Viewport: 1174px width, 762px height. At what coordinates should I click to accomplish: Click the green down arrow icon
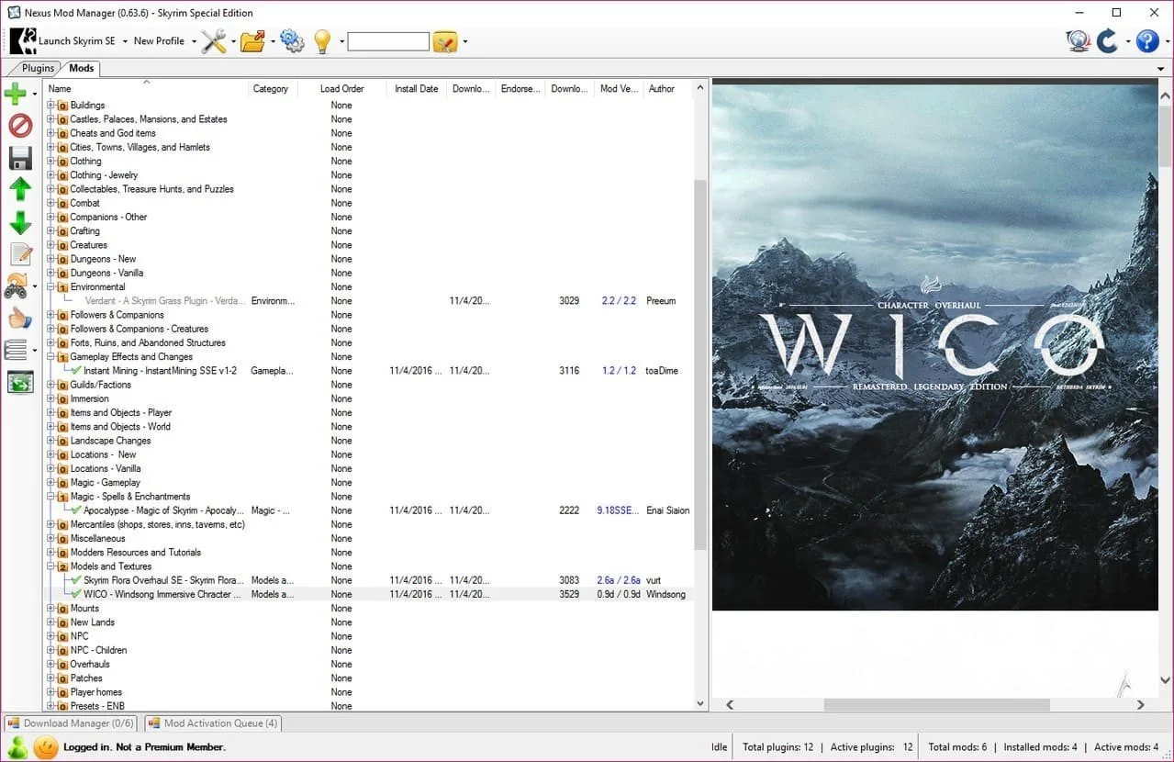click(x=20, y=222)
